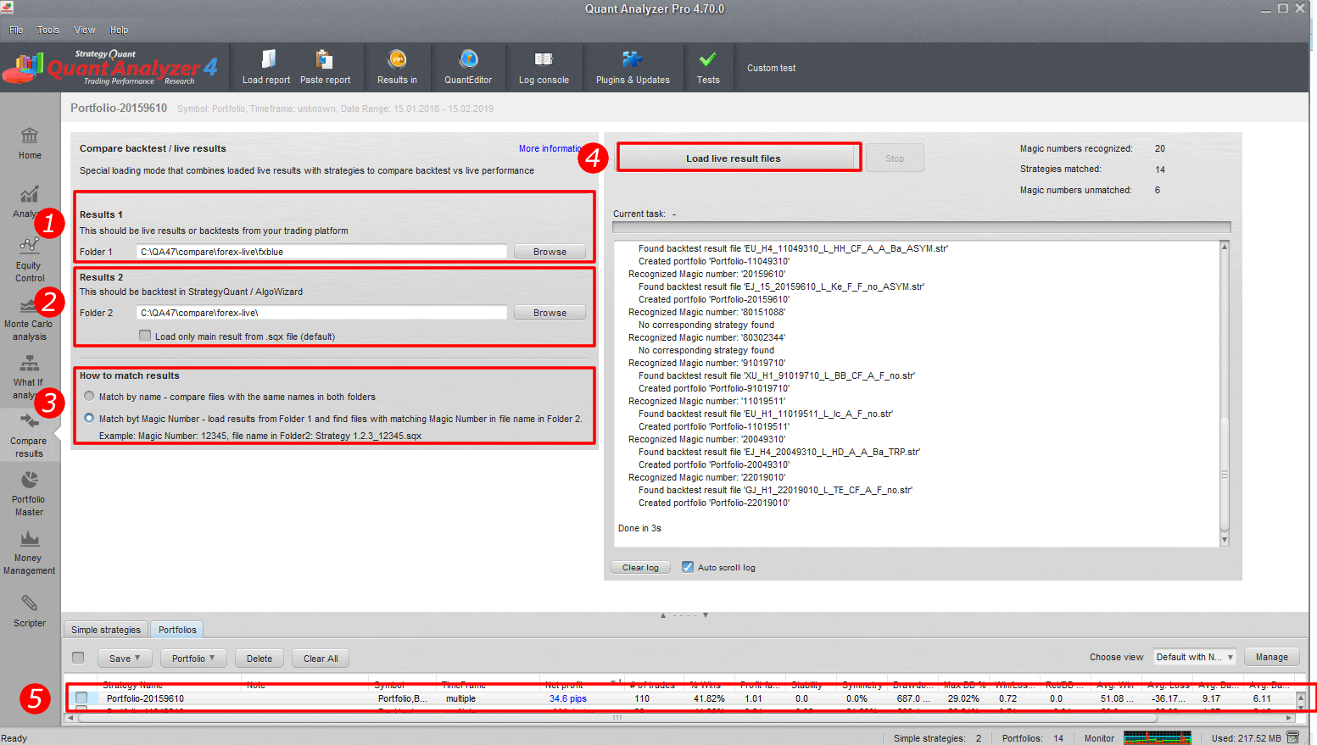This screenshot has width=1317, height=745.
Task: Click the QuantAnalyzer 4 logo
Action: [x=110, y=68]
